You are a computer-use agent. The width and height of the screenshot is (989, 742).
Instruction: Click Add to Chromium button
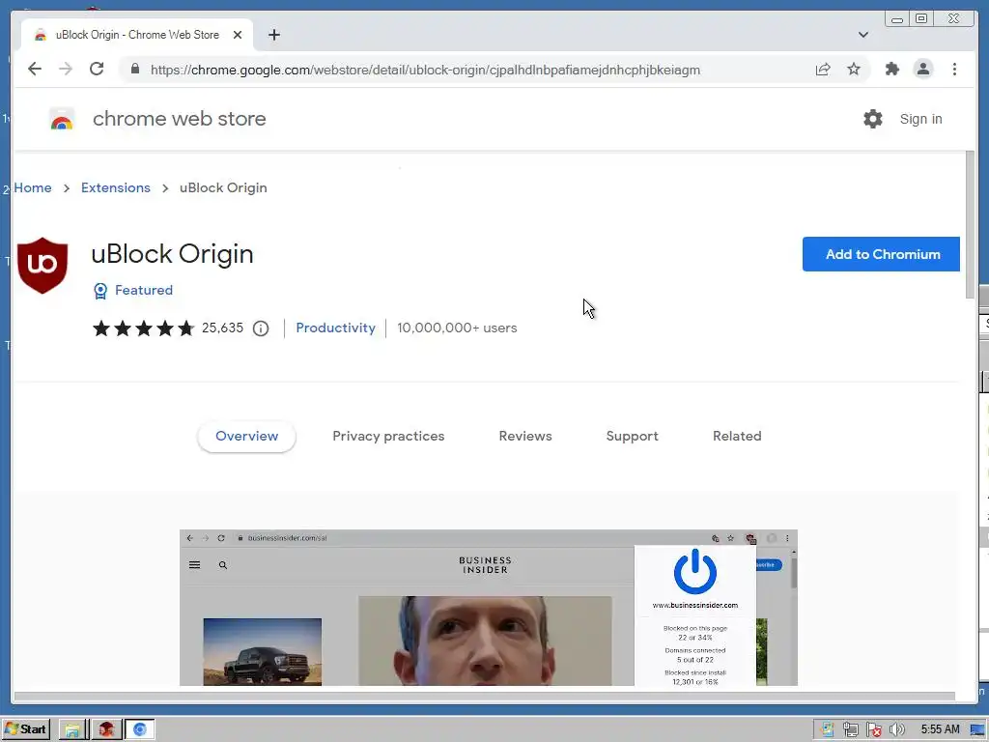pos(881,254)
